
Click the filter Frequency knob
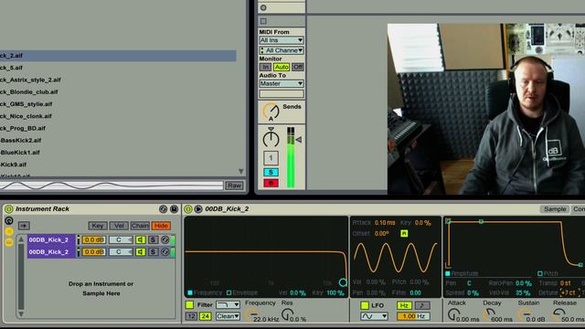coord(252,315)
